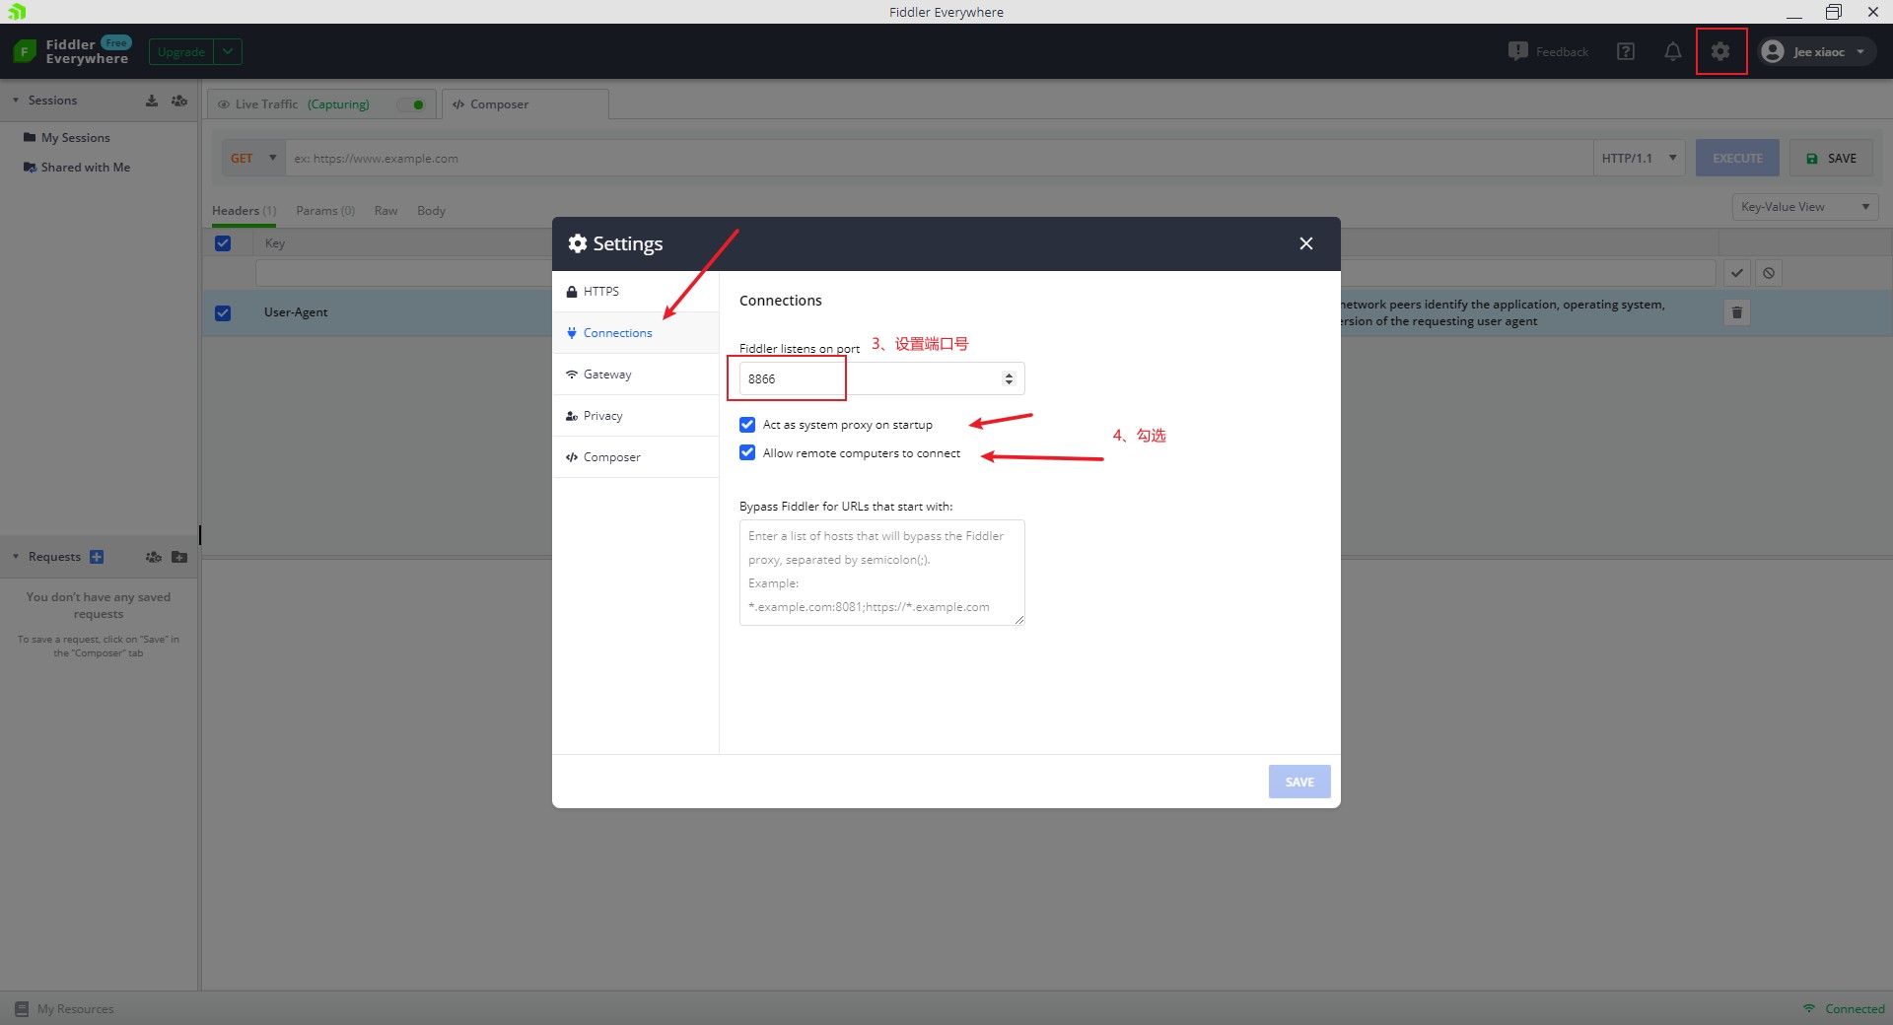Collapse the Requests panel
The image size is (1893, 1025).
tap(16, 557)
